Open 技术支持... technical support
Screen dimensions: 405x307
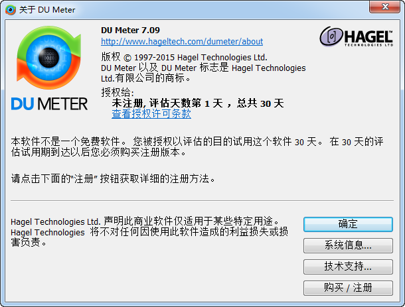coord(348,267)
